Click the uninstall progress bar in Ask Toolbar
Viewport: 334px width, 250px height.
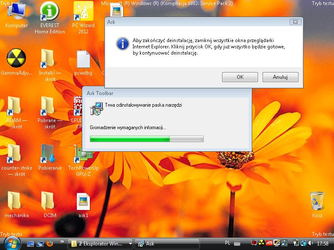[x=147, y=139]
